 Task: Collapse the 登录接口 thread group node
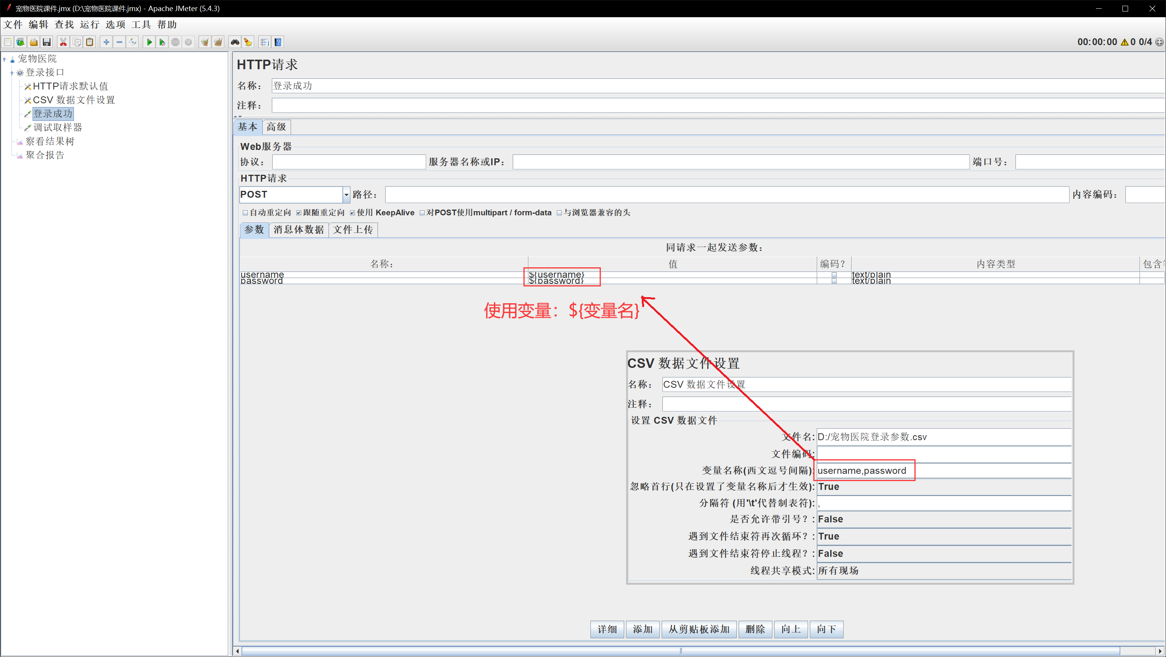12,73
